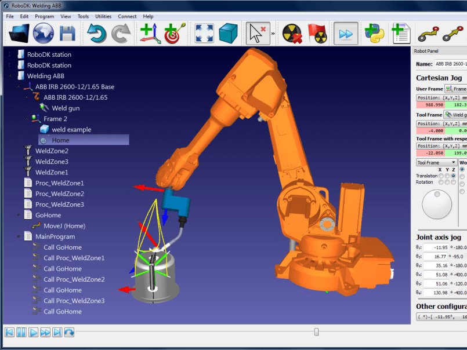Add a new Python program
This screenshot has width=467, height=350.
374,33
